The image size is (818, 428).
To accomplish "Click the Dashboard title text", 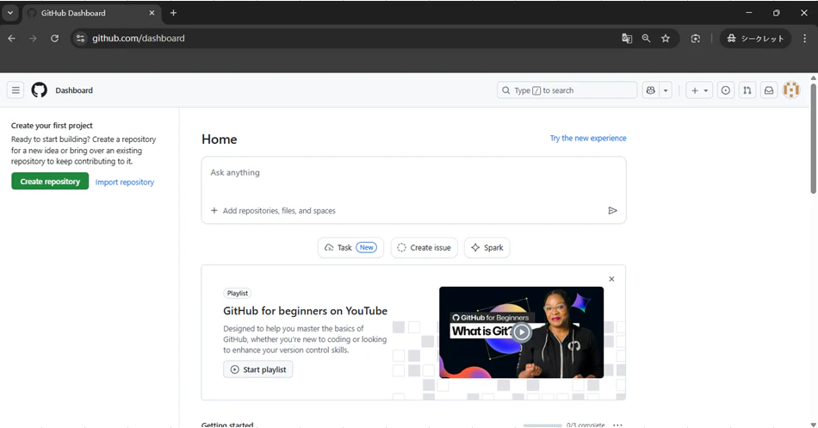I will pyautogui.click(x=74, y=90).
